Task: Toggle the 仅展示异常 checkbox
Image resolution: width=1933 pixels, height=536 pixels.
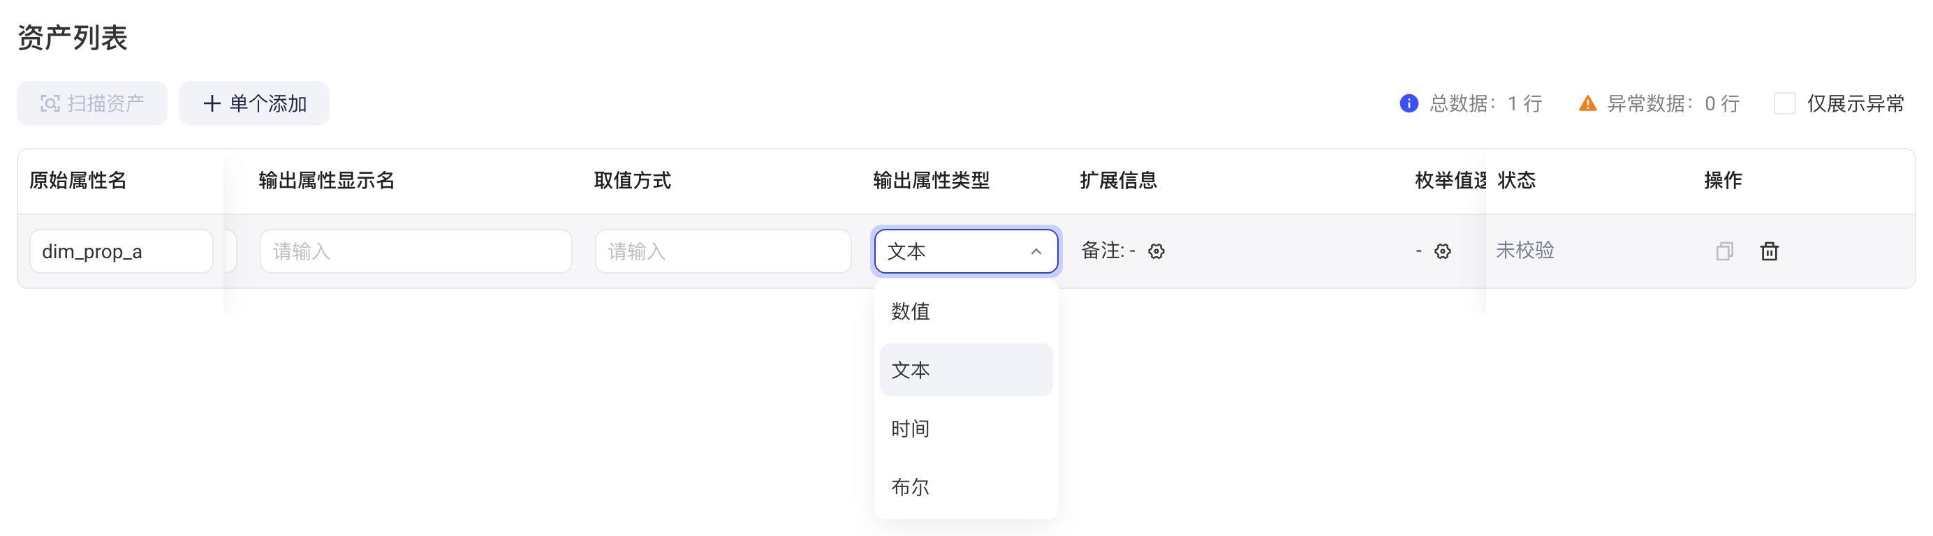Action: (1784, 103)
